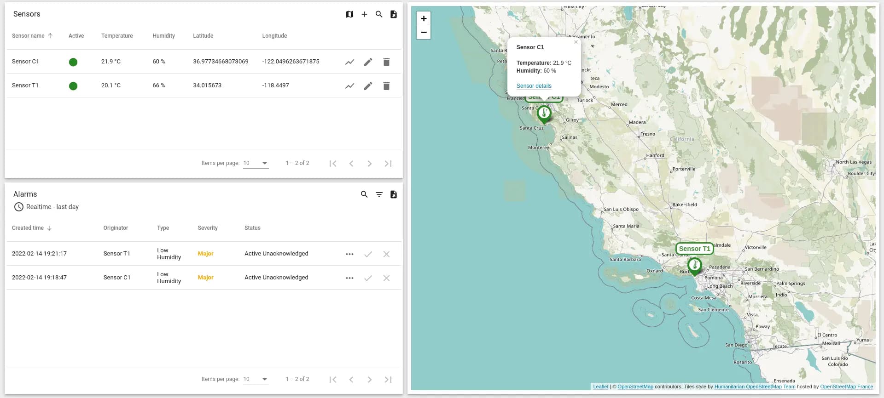Sort alarms by Created time header

coord(28,228)
